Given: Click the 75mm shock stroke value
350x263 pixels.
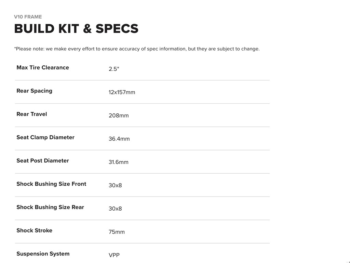Looking at the screenshot, I should click(x=117, y=232).
